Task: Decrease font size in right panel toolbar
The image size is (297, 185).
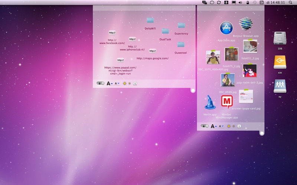Action: [221, 126]
